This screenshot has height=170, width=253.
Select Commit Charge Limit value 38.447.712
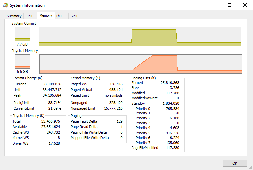click(52, 90)
